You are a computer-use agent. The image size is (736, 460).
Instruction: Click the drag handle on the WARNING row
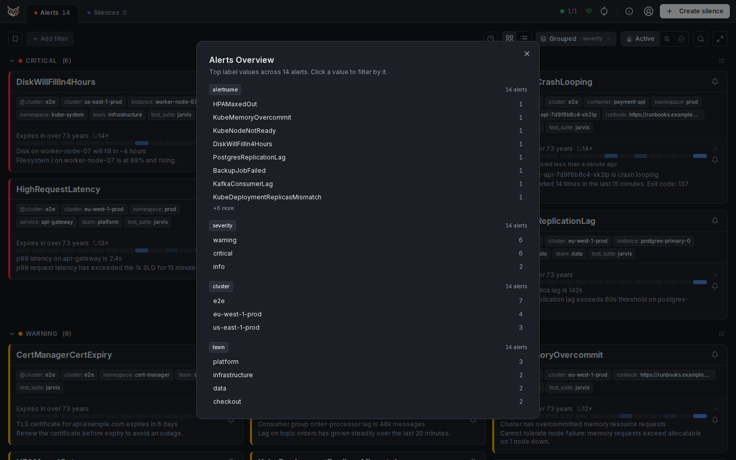click(x=722, y=334)
